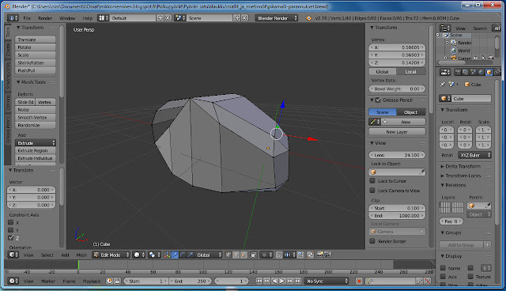This screenshot has width=506, height=291.
Task: Open the Global orientation dropdown
Action: (x=209, y=255)
